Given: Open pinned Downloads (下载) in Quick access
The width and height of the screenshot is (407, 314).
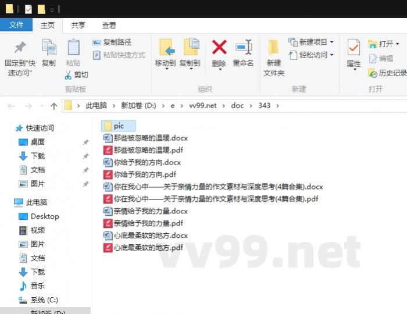Looking at the screenshot, I should click(31, 156).
